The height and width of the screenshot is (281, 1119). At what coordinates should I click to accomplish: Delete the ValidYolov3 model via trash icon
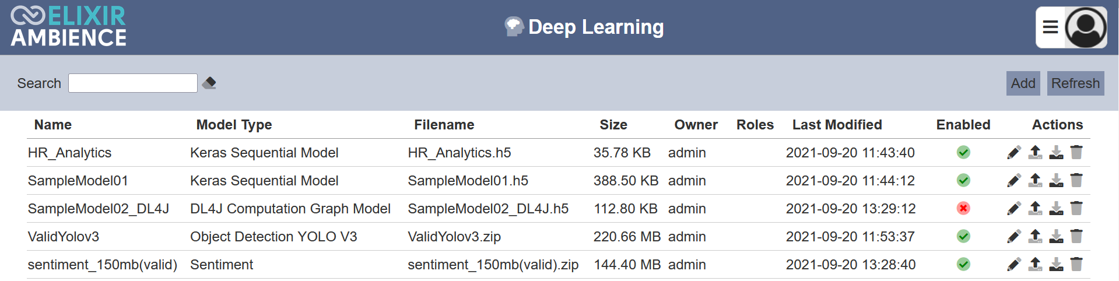click(x=1076, y=237)
